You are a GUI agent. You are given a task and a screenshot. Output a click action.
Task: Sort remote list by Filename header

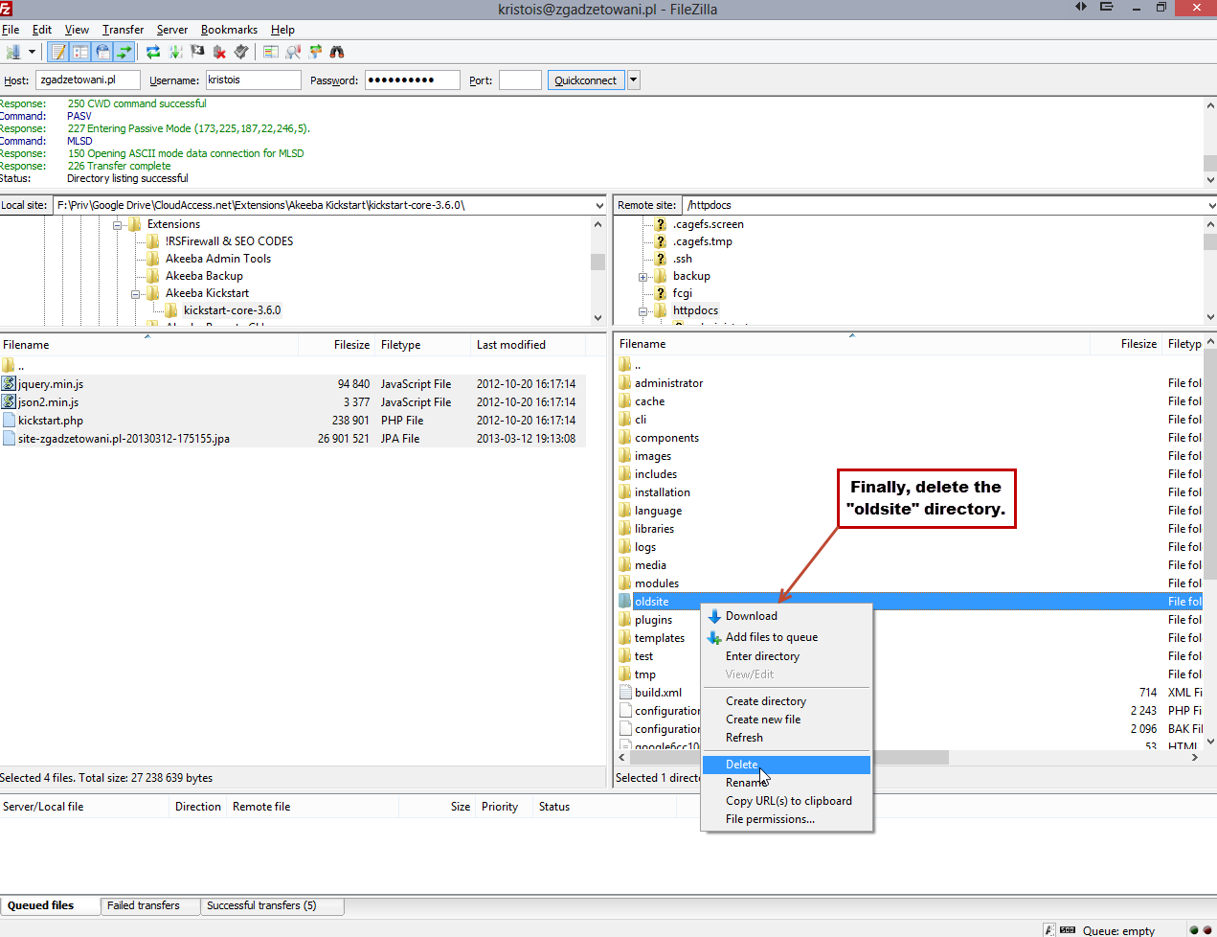[x=852, y=344]
